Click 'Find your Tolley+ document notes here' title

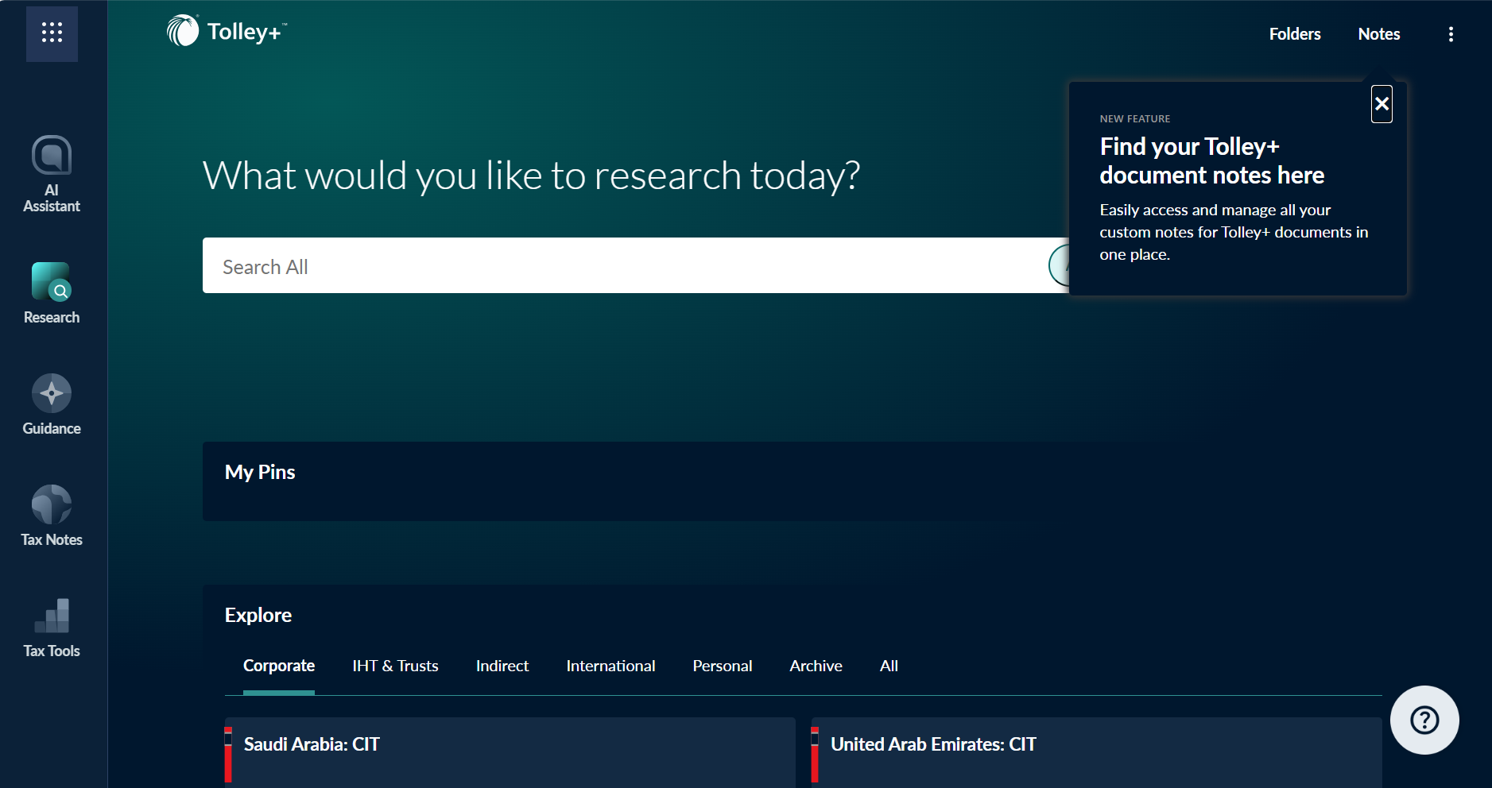click(1211, 160)
